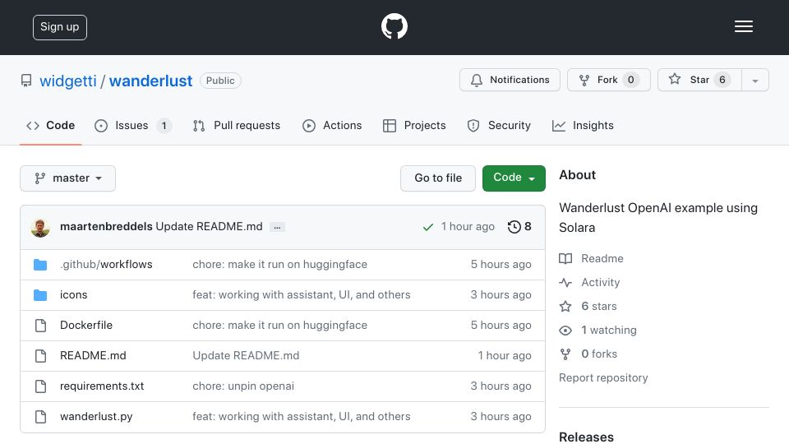Switch to the Issues tab
Image resolution: width=789 pixels, height=444 pixels.
(133, 125)
